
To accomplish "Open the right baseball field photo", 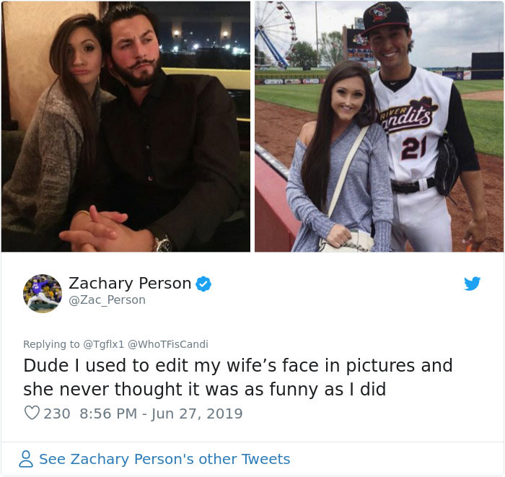I will [x=379, y=126].
